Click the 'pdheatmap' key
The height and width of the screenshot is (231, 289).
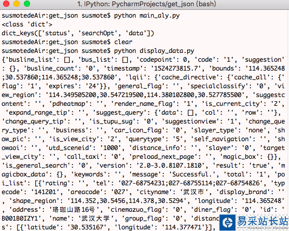(x=68, y=104)
